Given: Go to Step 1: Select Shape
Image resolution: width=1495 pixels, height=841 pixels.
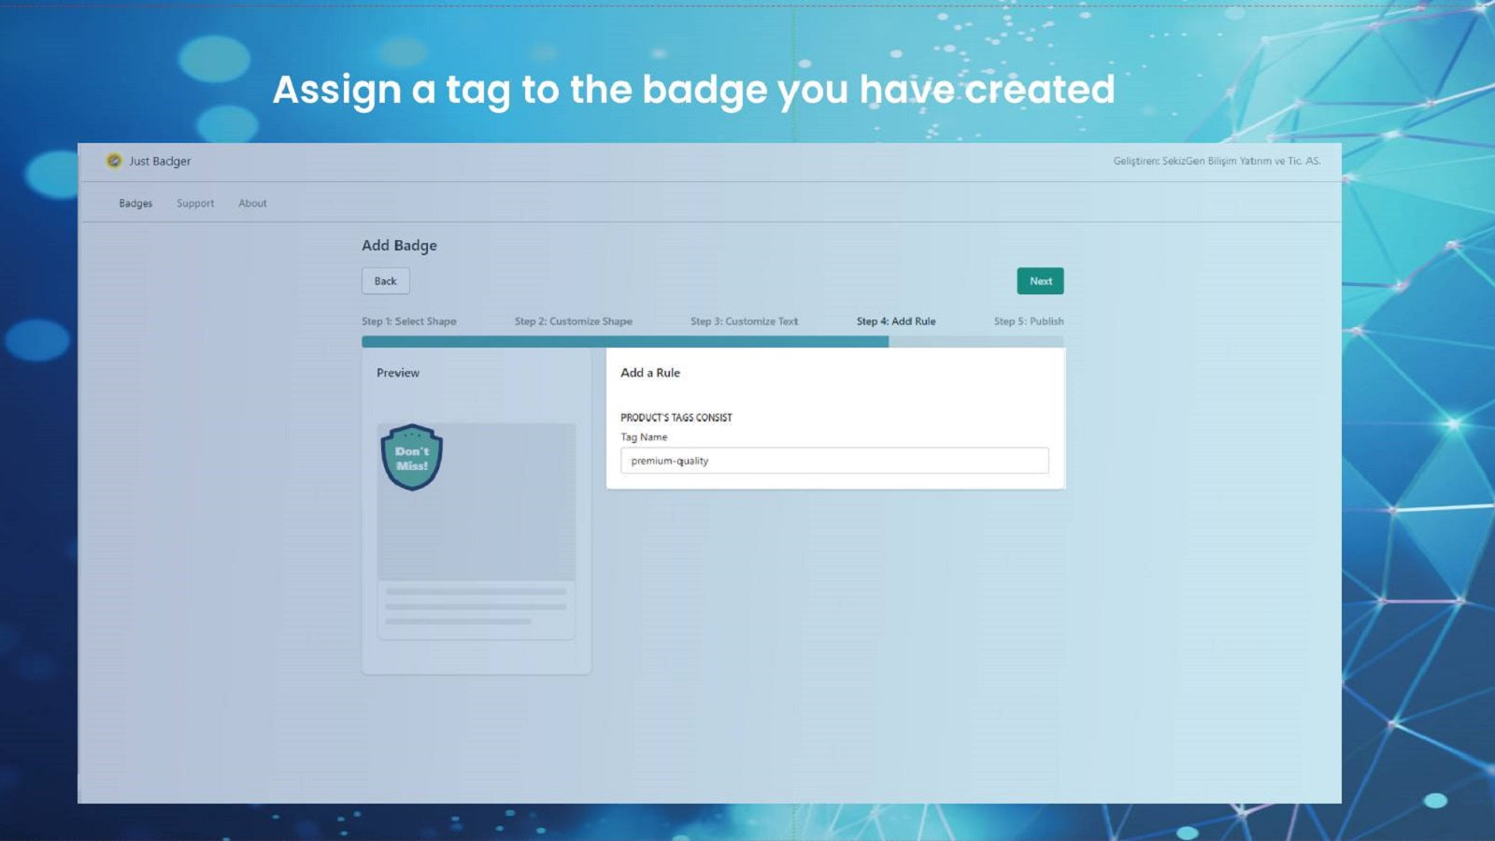Looking at the screenshot, I should pos(409,321).
